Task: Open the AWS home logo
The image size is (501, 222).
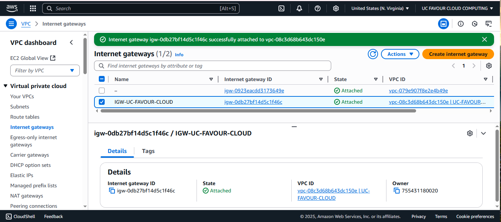Action: coord(12,8)
